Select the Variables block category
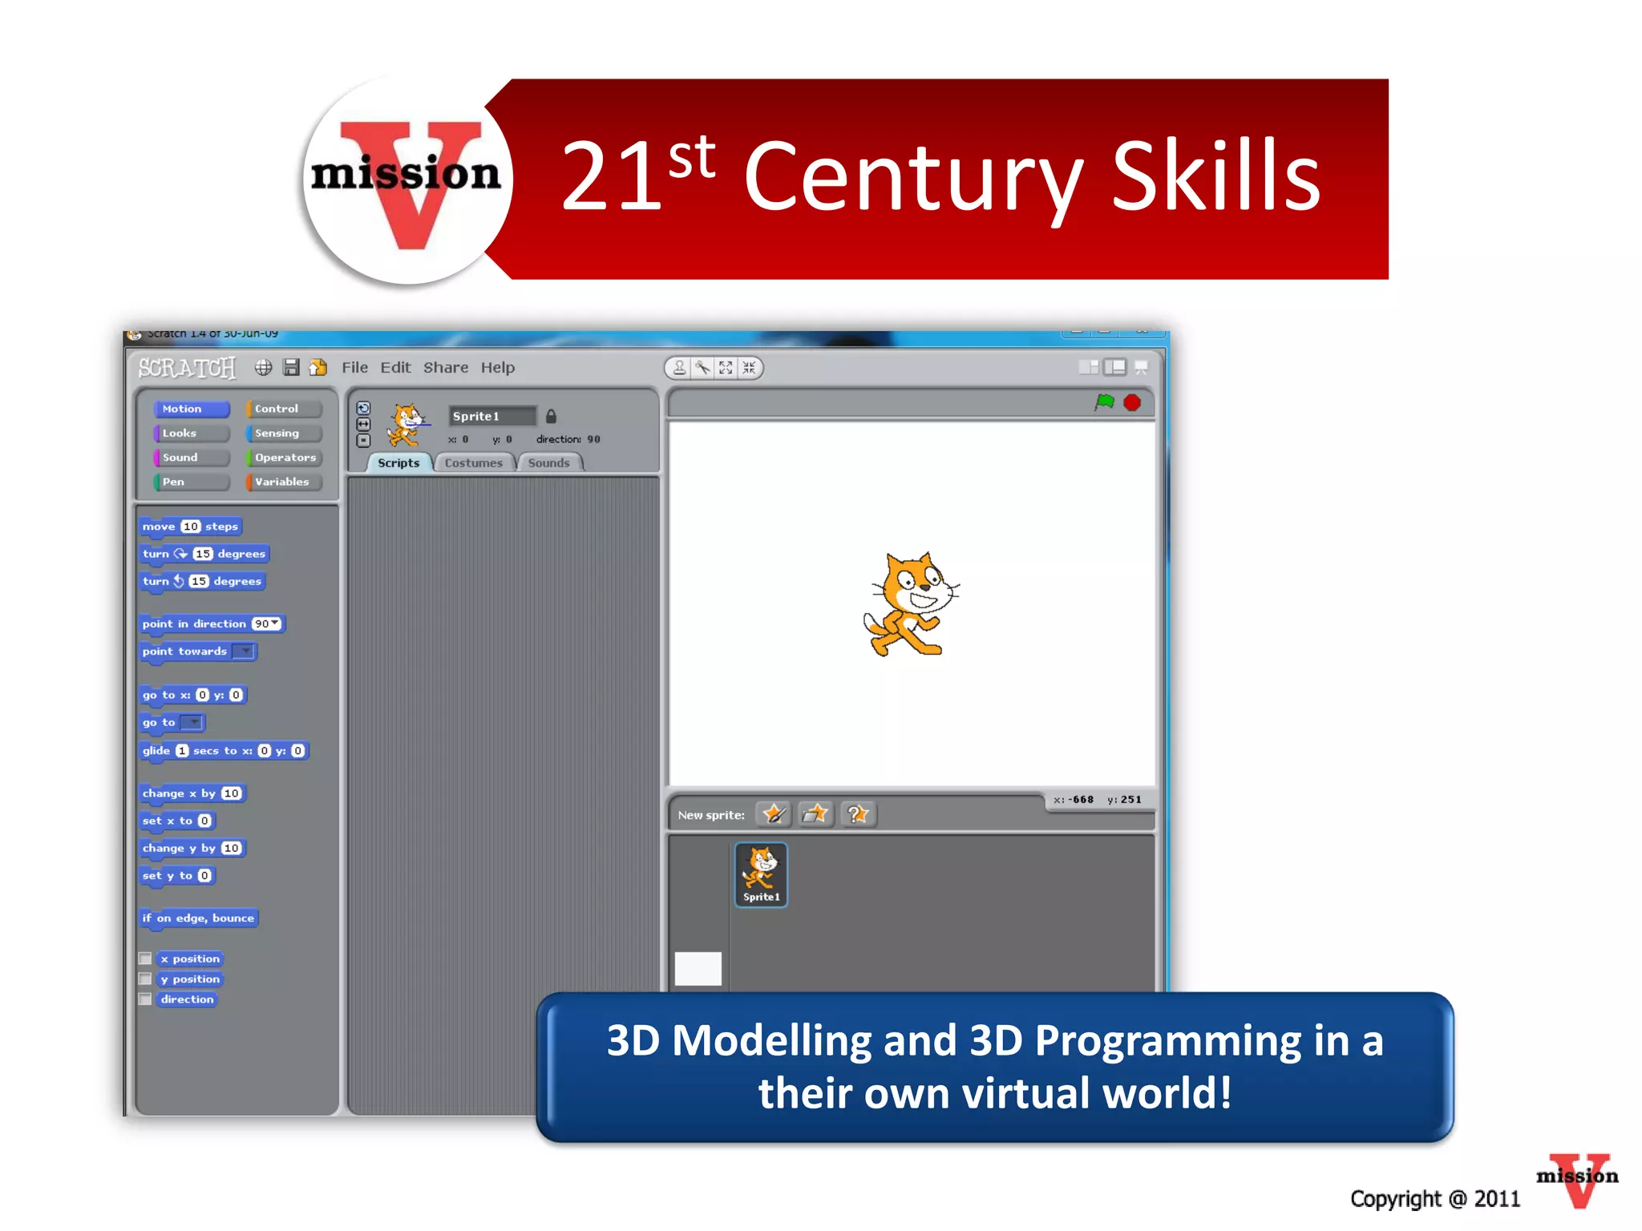The width and height of the screenshot is (1642, 1231). point(285,482)
